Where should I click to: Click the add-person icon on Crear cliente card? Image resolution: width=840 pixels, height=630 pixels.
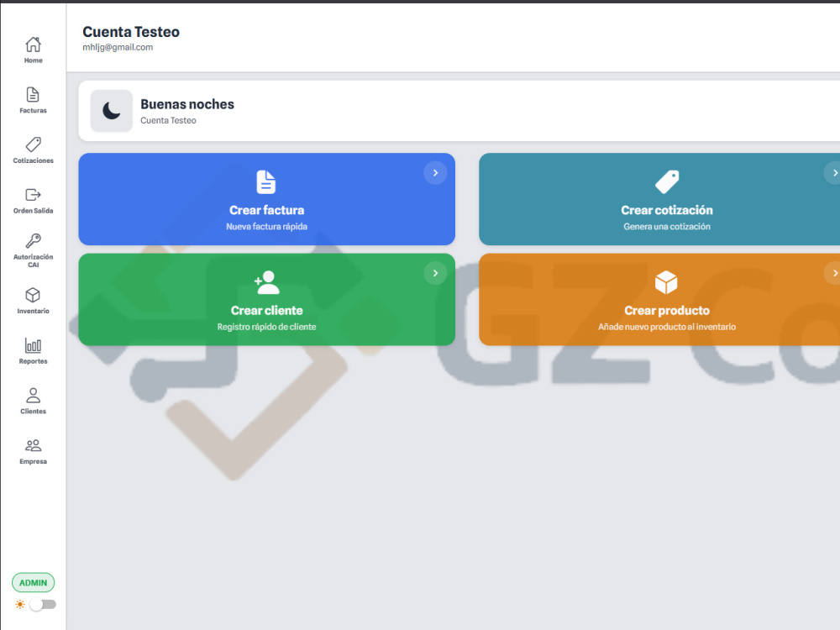(267, 282)
